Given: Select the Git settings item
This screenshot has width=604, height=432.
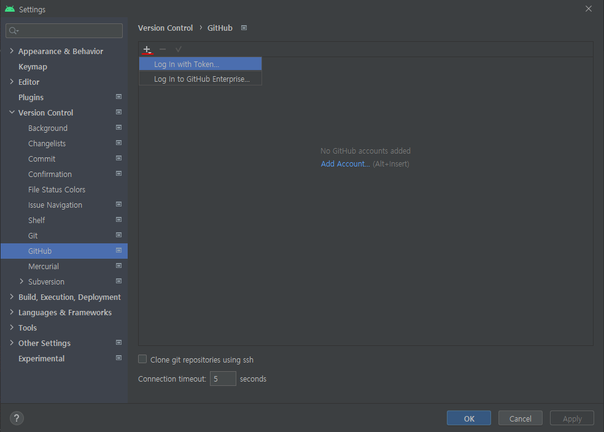Looking at the screenshot, I should click(33, 236).
